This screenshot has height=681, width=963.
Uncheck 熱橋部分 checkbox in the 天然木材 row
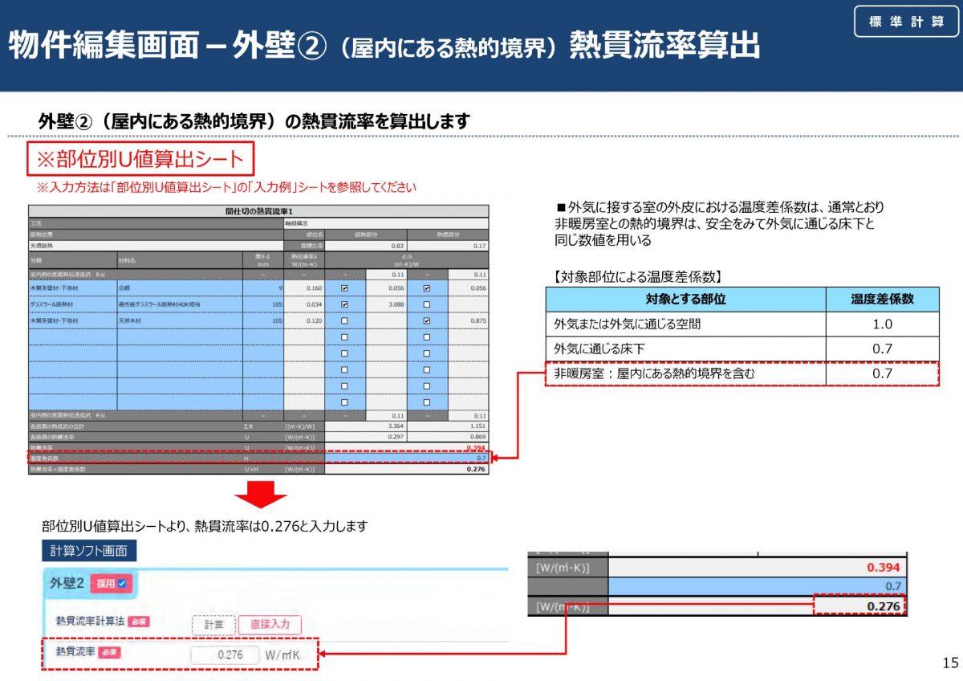pyautogui.click(x=426, y=320)
